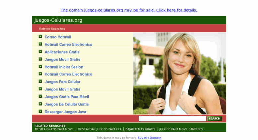
Task: Click the Buy this Domain link
Action: point(149,138)
